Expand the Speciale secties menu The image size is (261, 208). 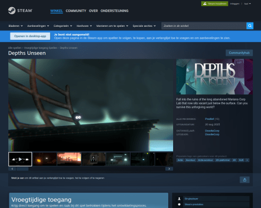144,26
